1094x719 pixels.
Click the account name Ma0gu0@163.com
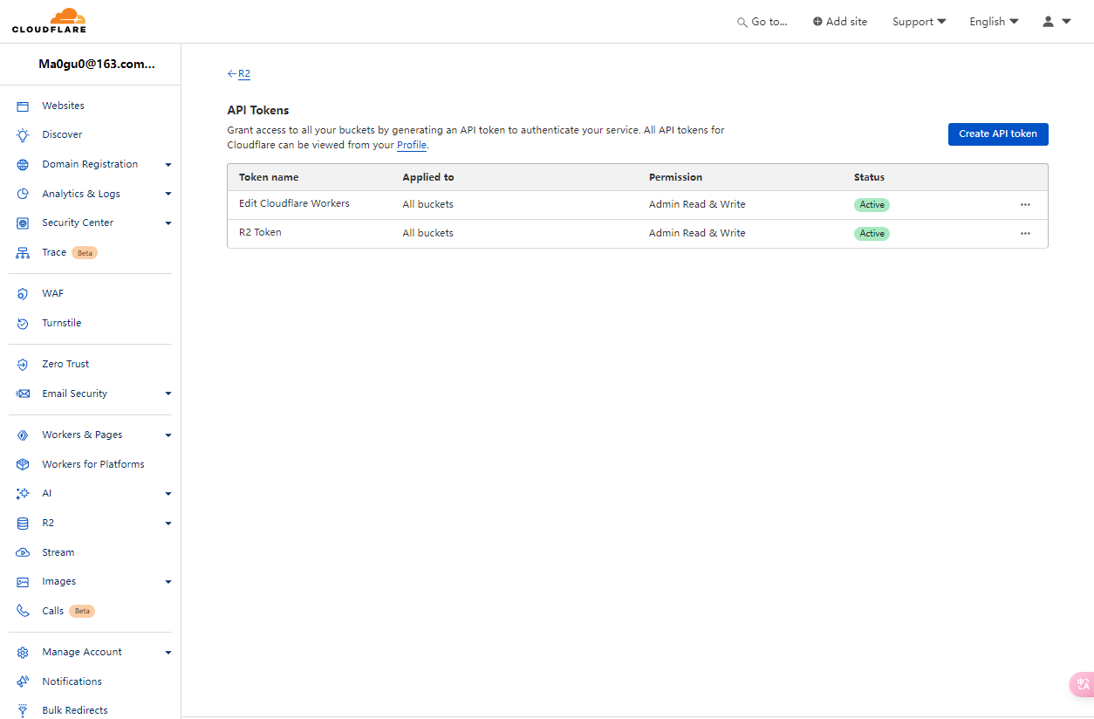tap(97, 64)
